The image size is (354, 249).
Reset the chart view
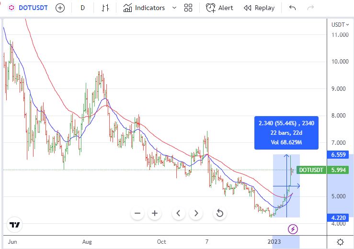coord(220,213)
